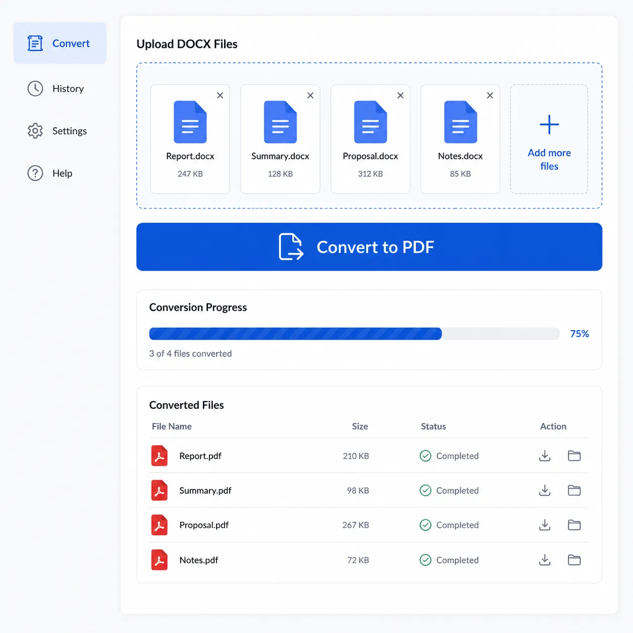Click the Size column header
633x633 pixels.
pos(360,427)
